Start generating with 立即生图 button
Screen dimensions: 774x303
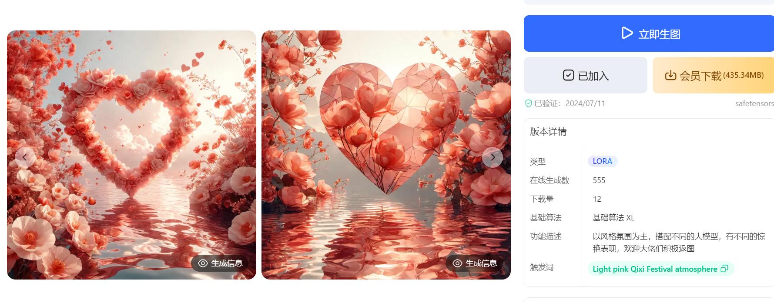649,33
